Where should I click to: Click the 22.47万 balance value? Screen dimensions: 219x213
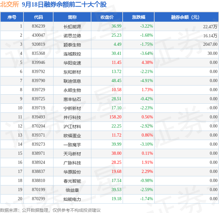pyautogui.click(x=210, y=27)
